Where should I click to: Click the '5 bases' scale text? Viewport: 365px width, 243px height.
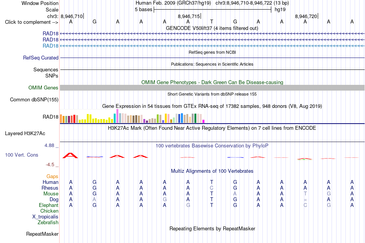[x=143, y=10]
